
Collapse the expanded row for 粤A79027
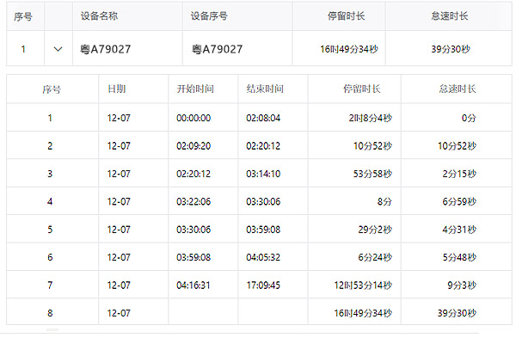(x=58, y=49)
